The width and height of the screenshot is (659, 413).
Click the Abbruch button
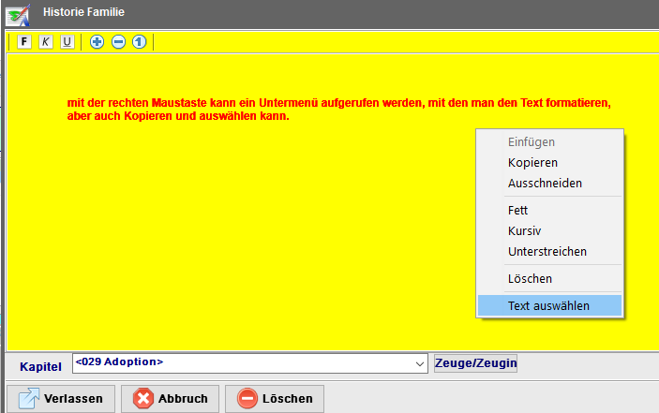coord(171,399)
